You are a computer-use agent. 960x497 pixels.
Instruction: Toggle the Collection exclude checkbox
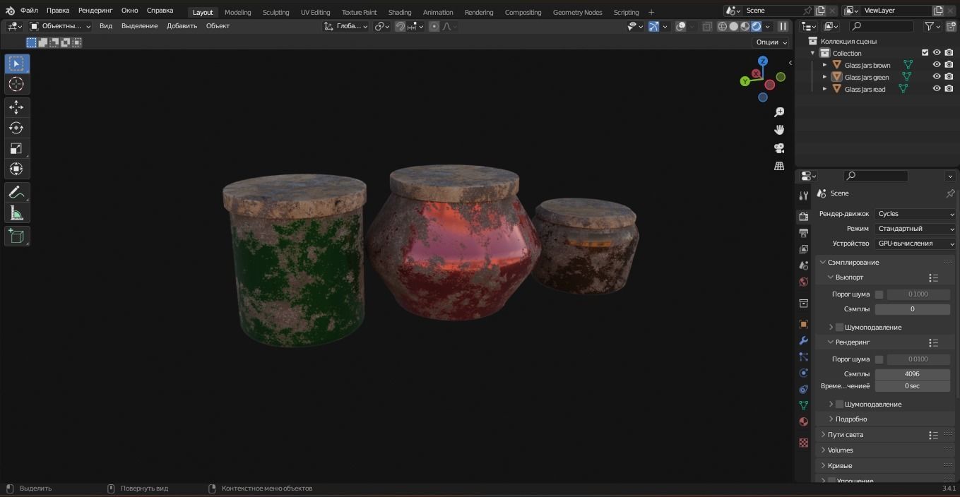click(x=925, y=53)
